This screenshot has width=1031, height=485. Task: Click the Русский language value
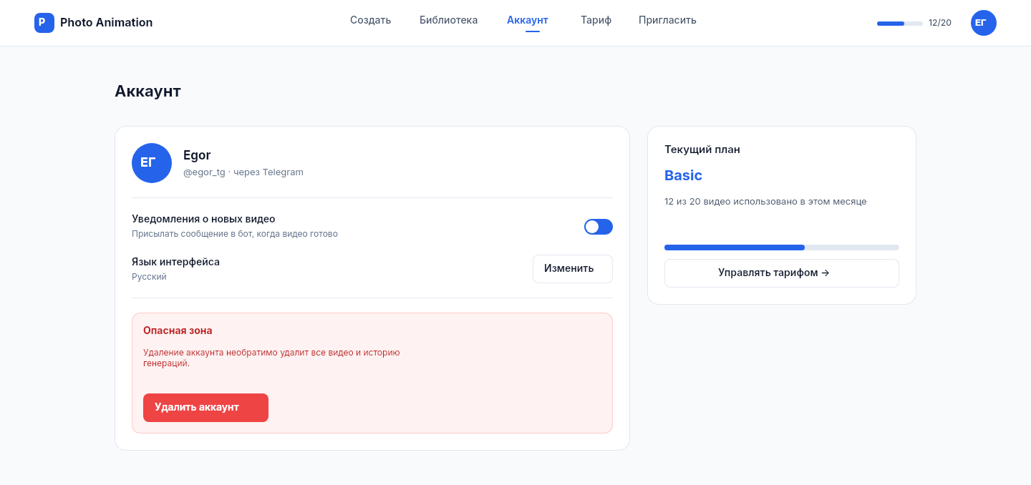point(149,277)
